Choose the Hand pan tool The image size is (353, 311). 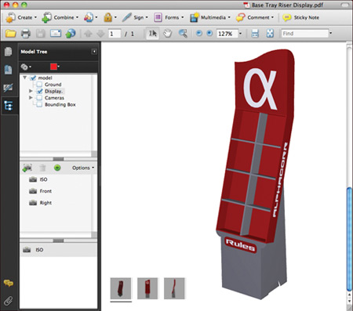[167, 34]
